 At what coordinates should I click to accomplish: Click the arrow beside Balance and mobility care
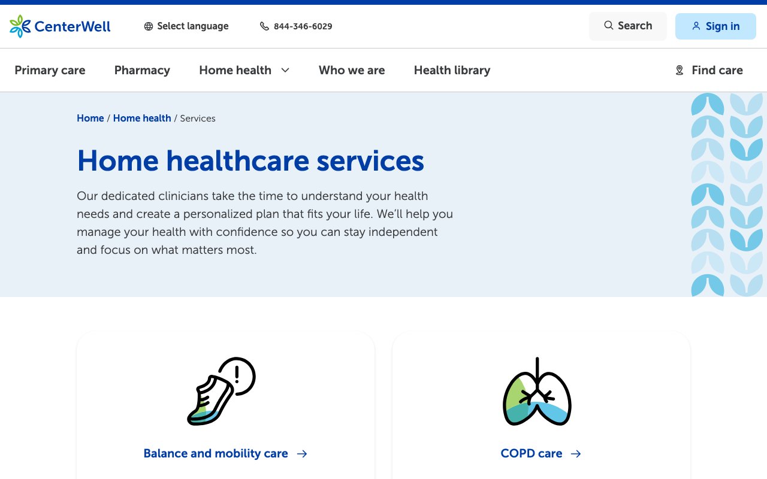302,454
